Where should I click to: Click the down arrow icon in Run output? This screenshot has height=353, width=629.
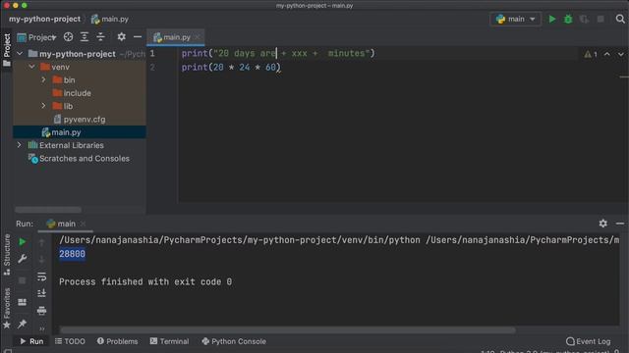41,259
